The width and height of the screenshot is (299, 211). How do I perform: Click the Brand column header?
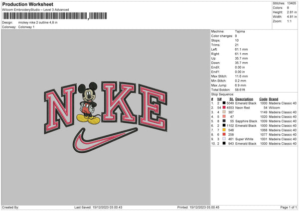[x=274, y=99]
